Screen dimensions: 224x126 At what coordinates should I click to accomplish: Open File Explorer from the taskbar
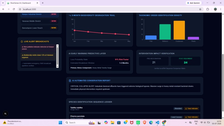pos(113,123)
